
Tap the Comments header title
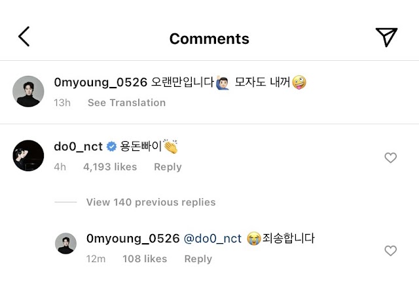209,39
